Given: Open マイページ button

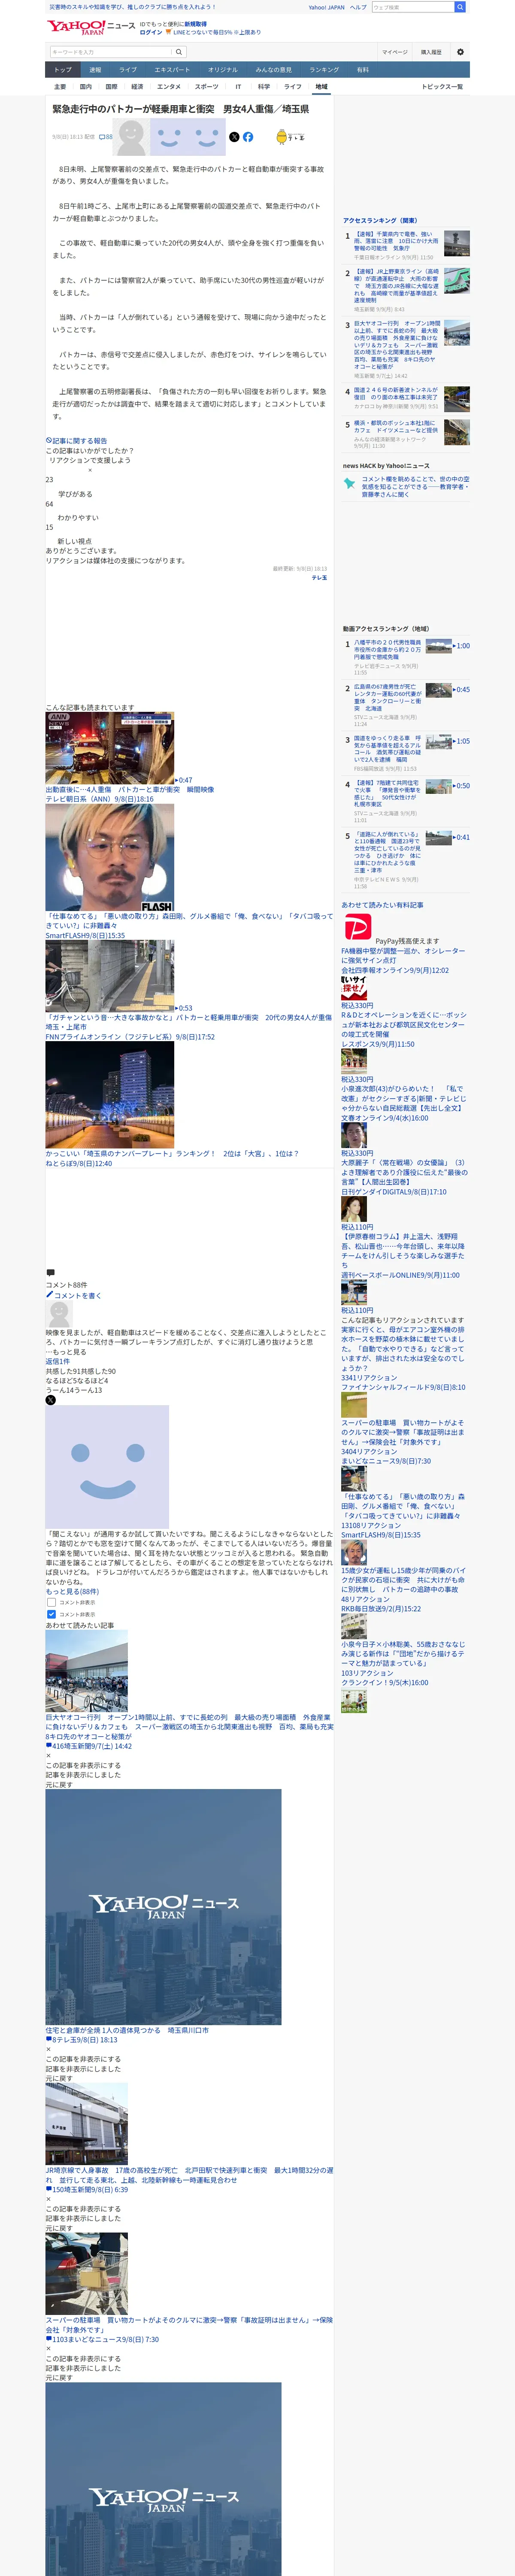Looking at the screenshot, I should [x=395, y=52].
